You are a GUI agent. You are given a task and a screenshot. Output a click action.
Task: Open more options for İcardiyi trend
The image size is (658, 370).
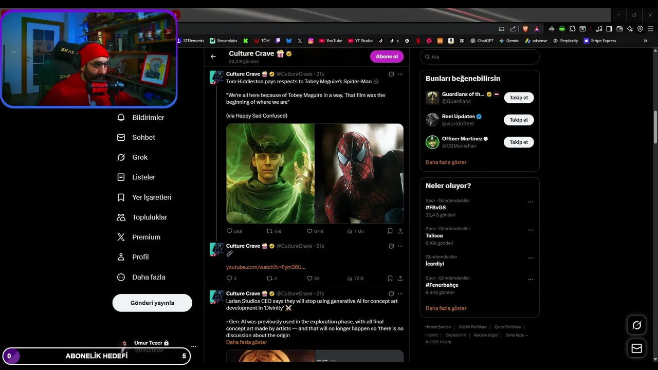pos(531,258)
